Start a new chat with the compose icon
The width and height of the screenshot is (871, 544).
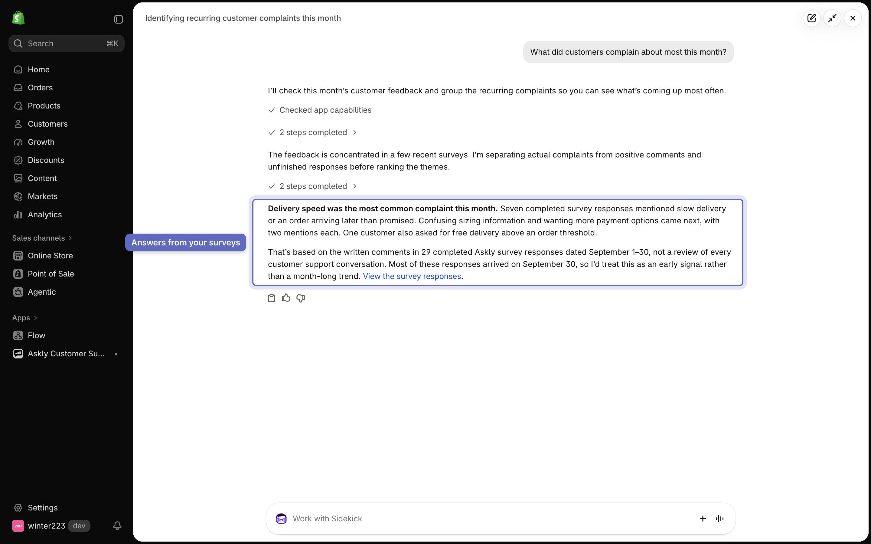(812, 18)
